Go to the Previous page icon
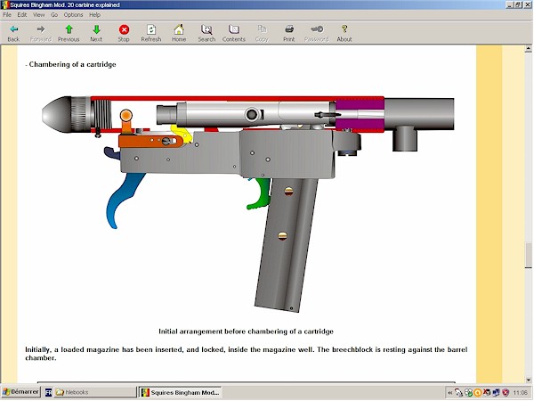The width and height of the screenshot is (534, 401). pyautogui.click(x=69, y=29)
